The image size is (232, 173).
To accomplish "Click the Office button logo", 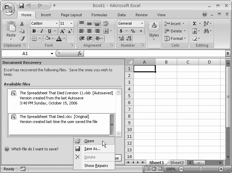I will point(8,9).
